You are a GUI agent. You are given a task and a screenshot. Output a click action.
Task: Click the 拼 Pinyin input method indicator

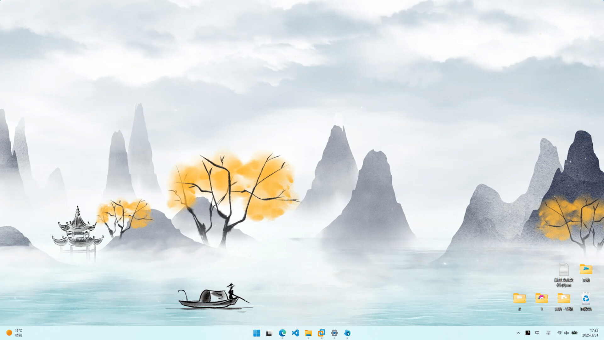[548, 333]
